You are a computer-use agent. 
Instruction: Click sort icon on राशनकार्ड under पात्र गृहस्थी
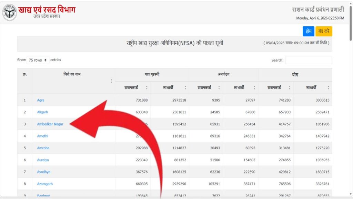147,87
